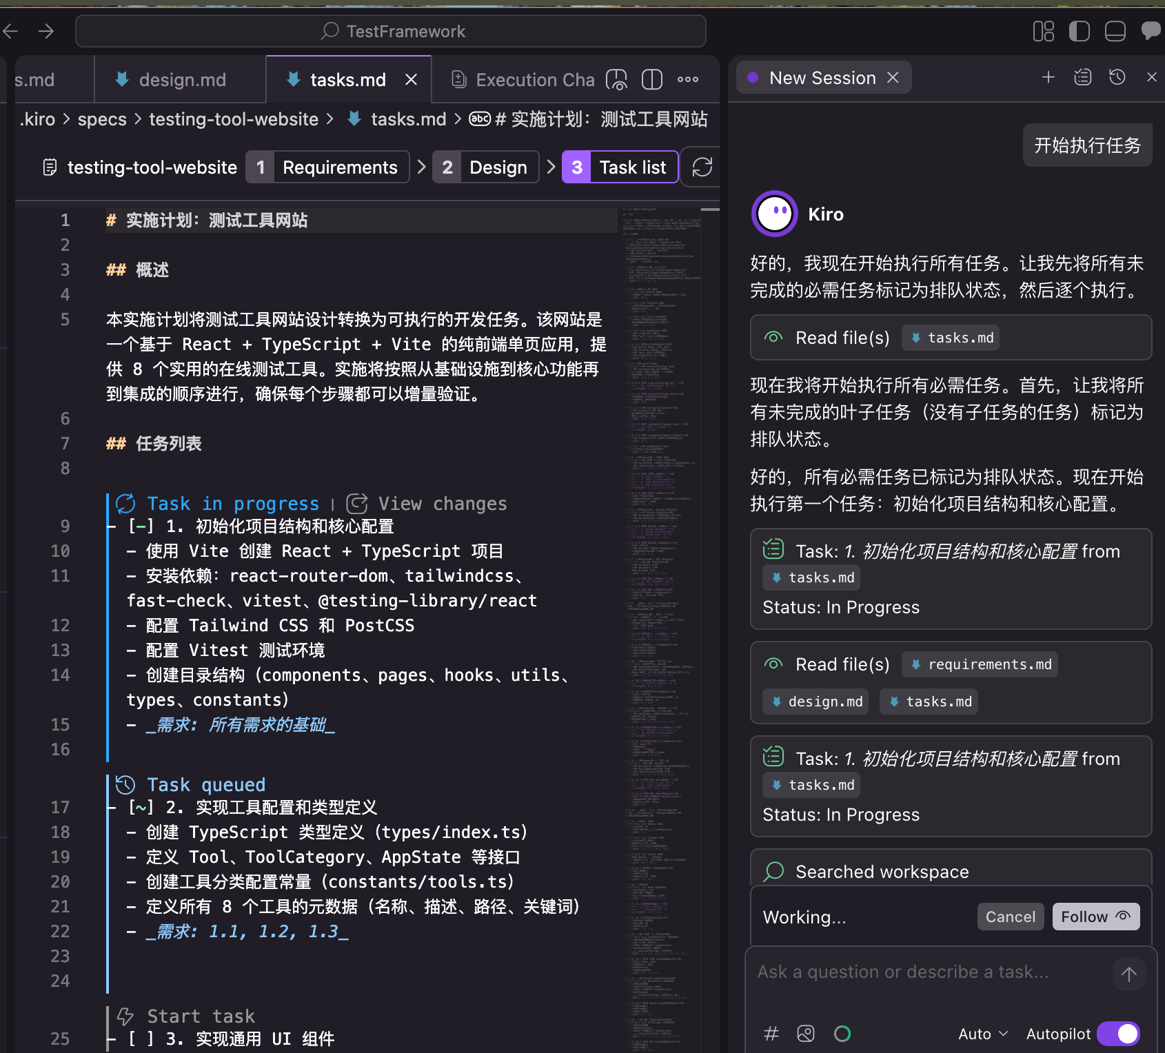The image size is (1165, 1053).
Task: Select the 2 Design step pill
Action: click(485, 167)
